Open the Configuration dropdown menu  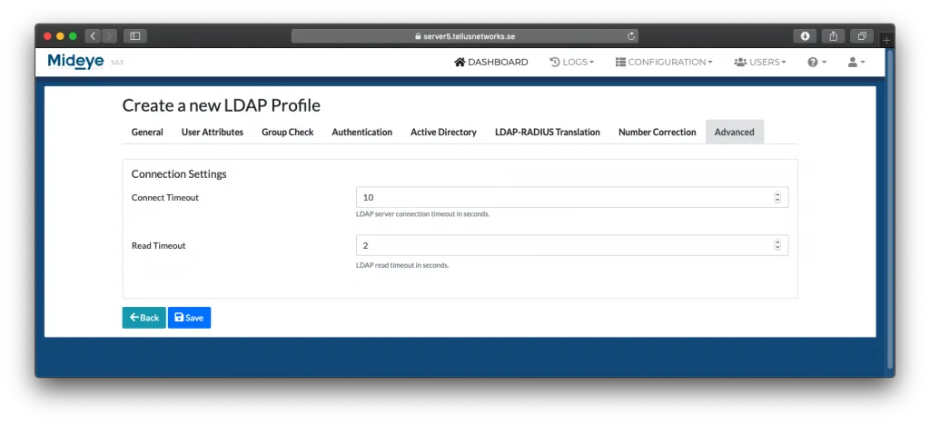click(664, 62)
